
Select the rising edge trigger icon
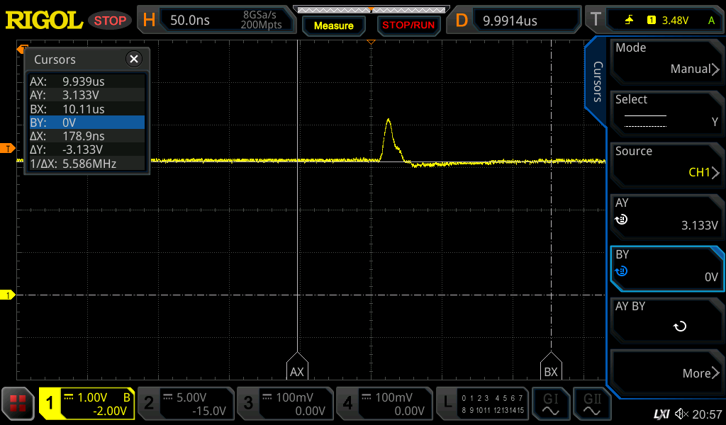[629, 20]
